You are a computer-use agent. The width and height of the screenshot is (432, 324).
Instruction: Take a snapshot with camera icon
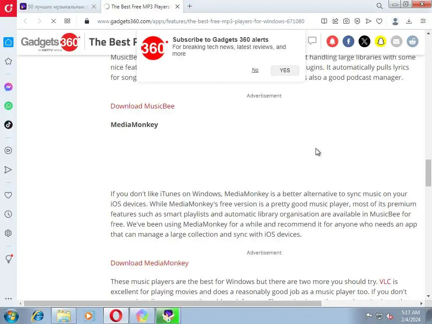(x=346, y=21)
